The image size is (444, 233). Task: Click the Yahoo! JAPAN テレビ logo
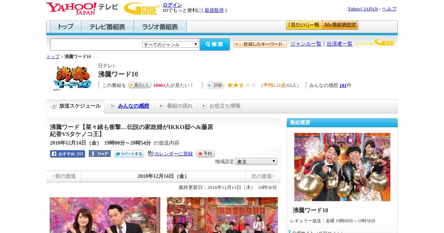[82, 9]
